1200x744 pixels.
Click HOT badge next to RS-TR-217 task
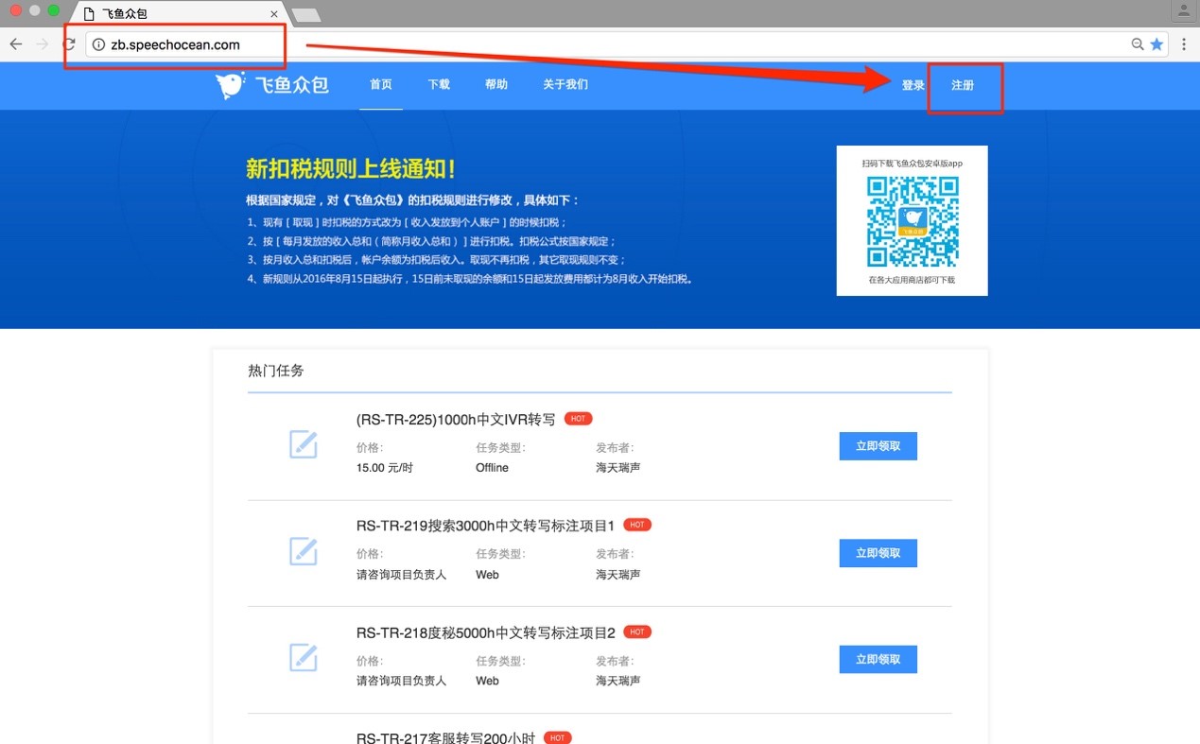558,737
